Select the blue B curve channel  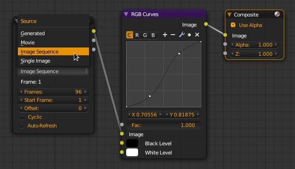[153, 35]
